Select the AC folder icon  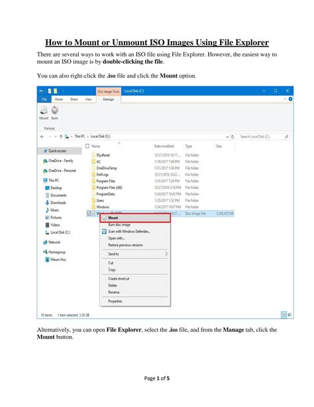pyautogui.click(x=93, y=162)
